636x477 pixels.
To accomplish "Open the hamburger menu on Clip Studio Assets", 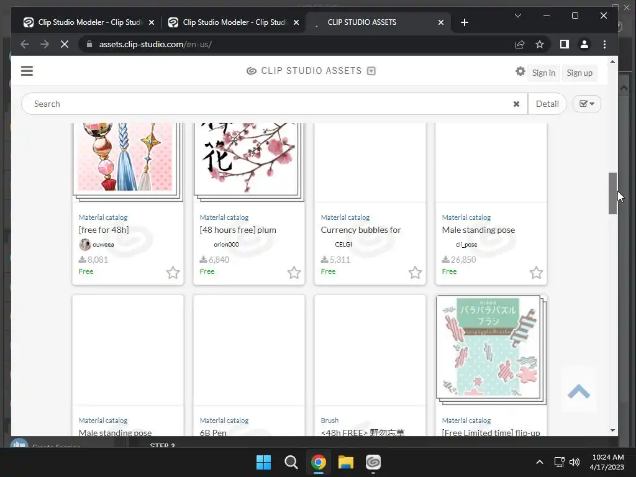I will [x=27, y=71].
